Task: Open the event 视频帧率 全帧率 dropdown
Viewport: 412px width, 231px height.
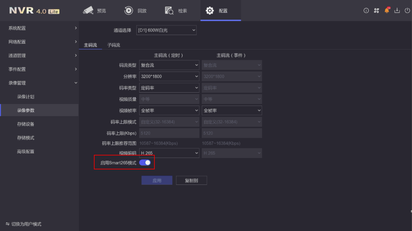Action: click(232, 111)
